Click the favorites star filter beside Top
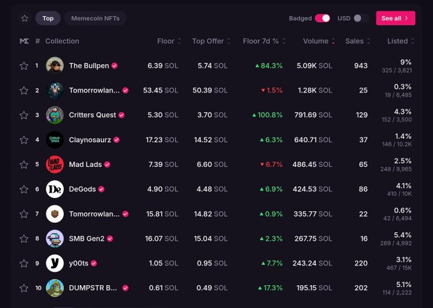Viewport: 433px width, 308px height. pyautogui.click(x=25, y=18)
